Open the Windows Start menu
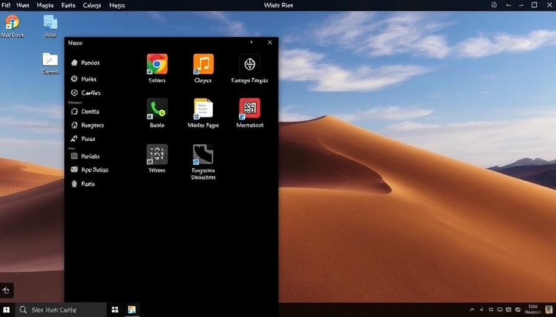 [6, 310]
